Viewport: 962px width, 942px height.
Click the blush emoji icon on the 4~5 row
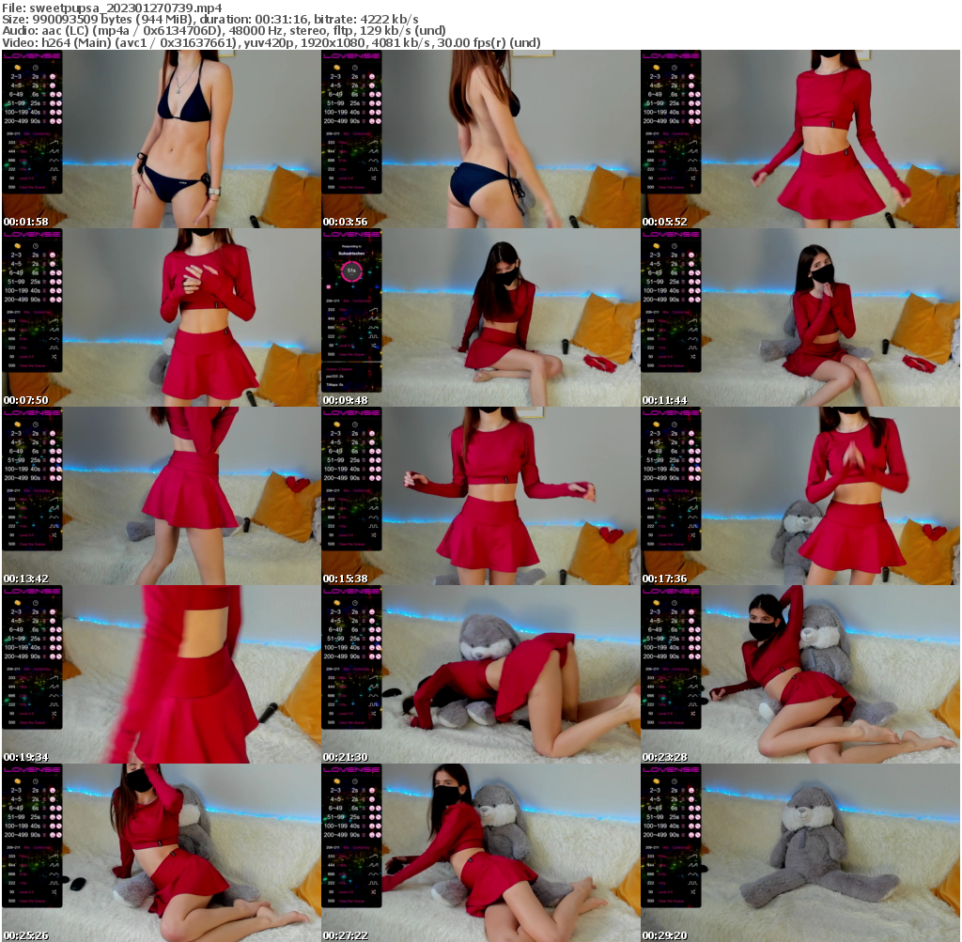[x=52, y=85]
